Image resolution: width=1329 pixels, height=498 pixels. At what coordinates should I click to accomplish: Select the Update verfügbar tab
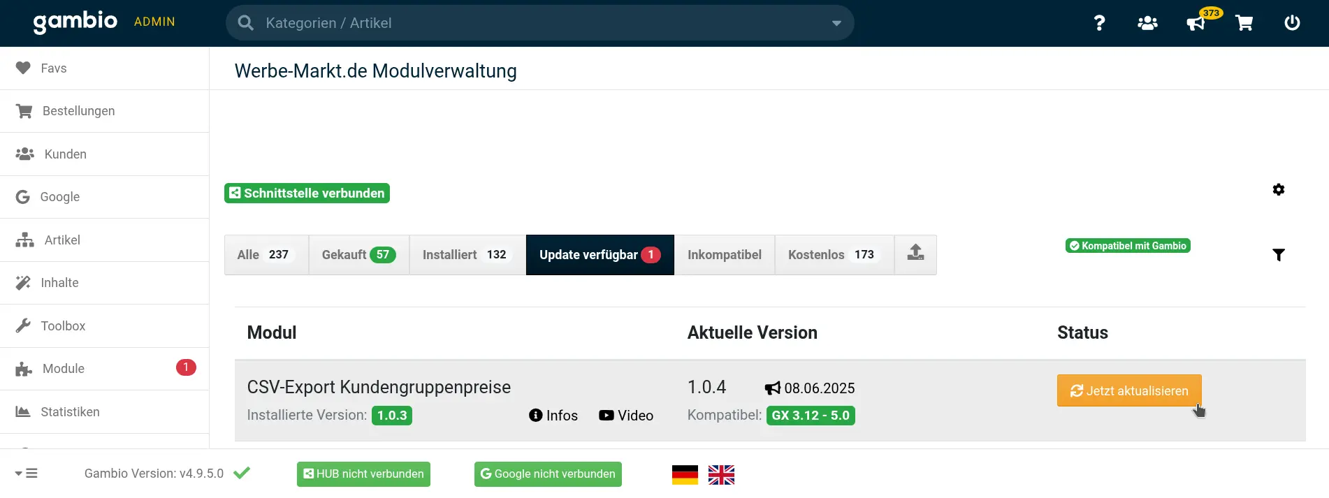(x=600, y=255)
